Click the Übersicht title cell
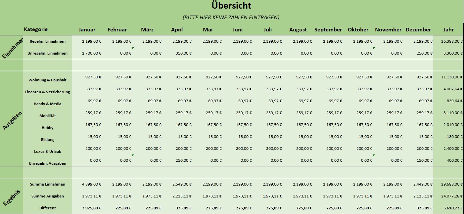Image resolution: width=464 pixels, height=214 pixels. point(231,6)
